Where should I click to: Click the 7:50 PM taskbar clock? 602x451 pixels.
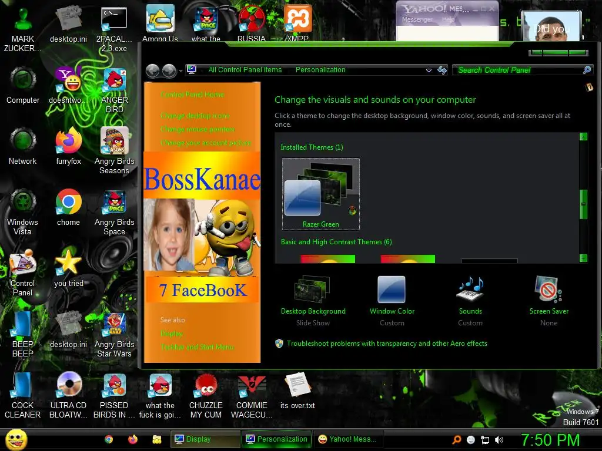[550, 440]
